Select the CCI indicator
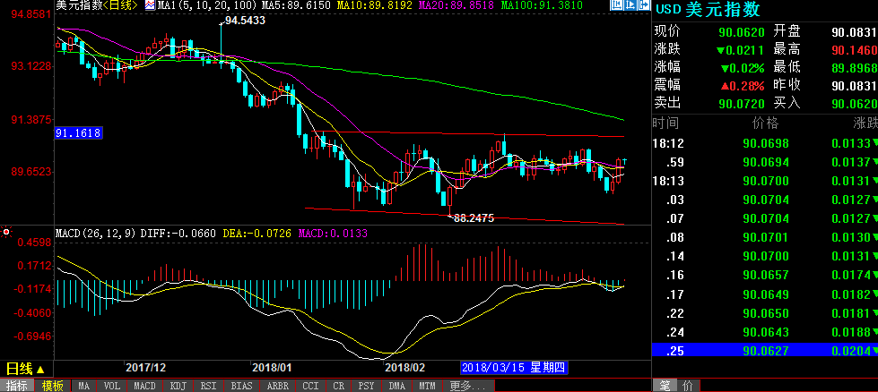This screenshot has width=878, height=392. 310,386
